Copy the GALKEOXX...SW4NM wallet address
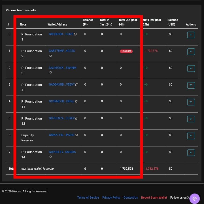Image resolution: width=204 pixels, height=204 pixels. tap(50, 73)
